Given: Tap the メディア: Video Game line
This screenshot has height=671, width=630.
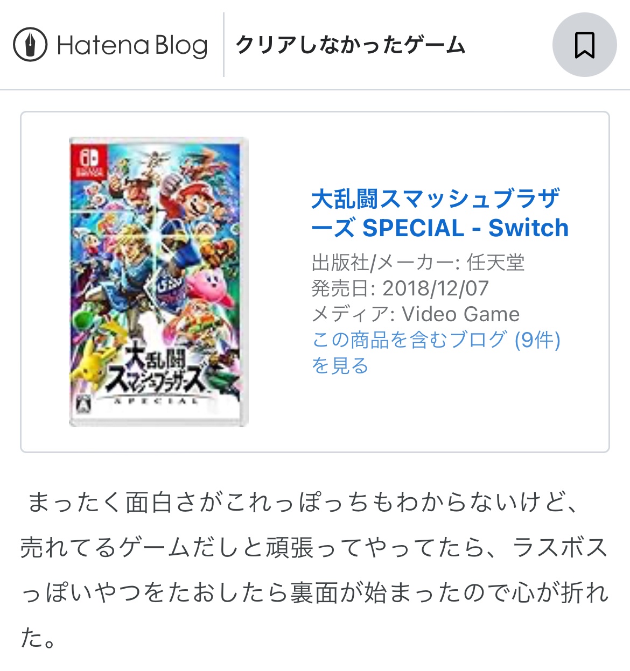Looking at the screenshot, I should coord(416,314).
